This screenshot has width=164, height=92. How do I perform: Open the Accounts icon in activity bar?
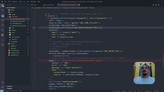click(x=3, y=82)
